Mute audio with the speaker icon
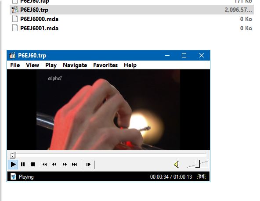The width and height of the screenshot is (260, 201). pos(177,165)
